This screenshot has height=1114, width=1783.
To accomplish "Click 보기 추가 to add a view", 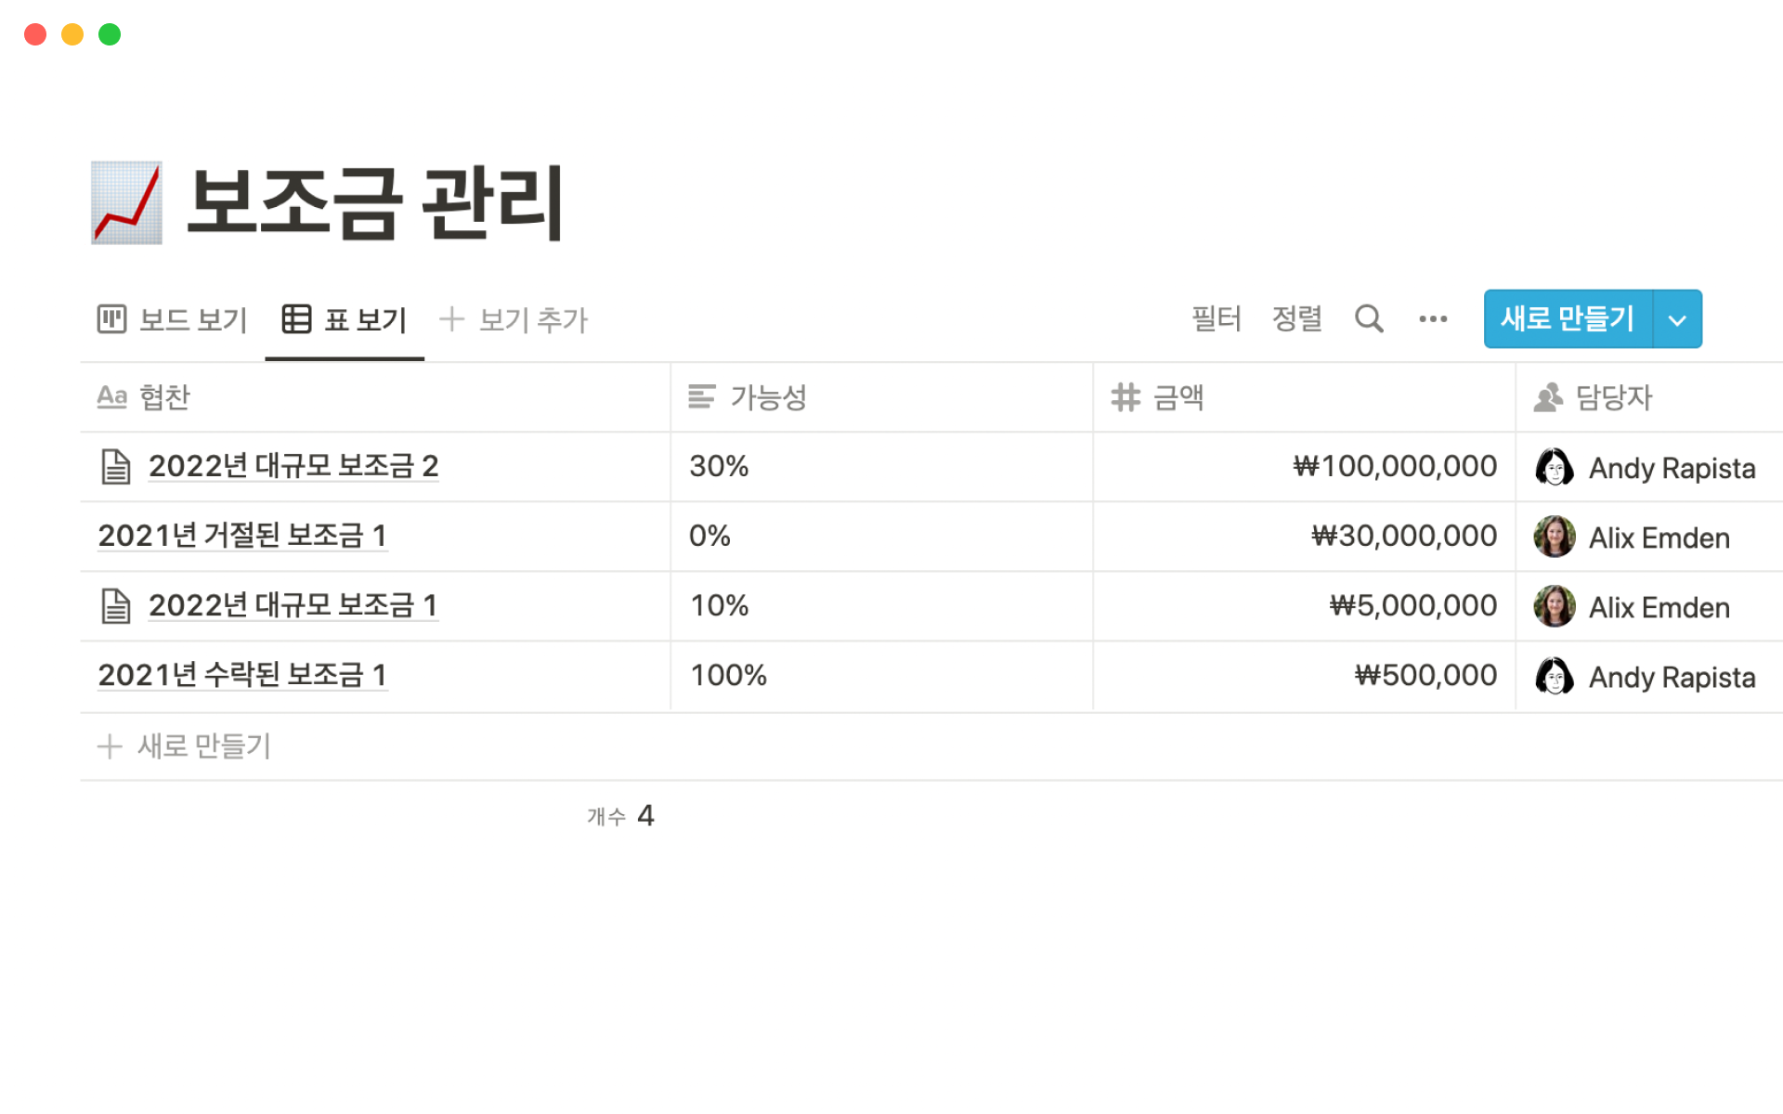I will coord(514,319).
